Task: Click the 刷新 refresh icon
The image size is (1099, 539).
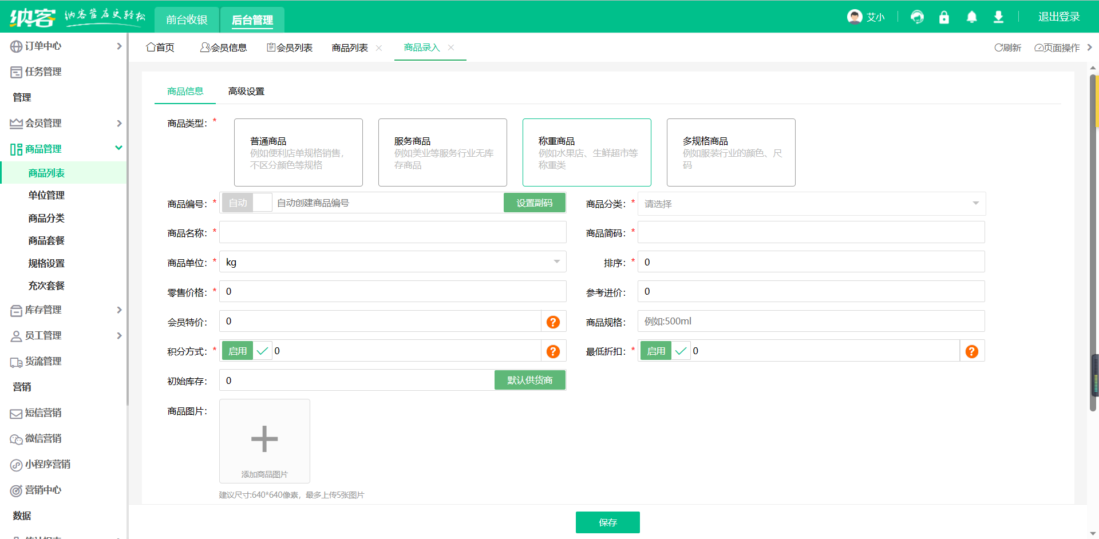Action: pyautogui.click(x=1007, y=47)
